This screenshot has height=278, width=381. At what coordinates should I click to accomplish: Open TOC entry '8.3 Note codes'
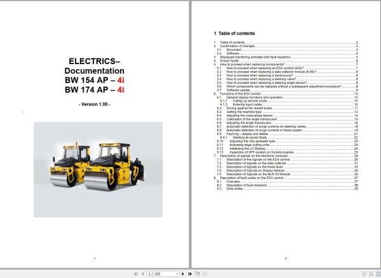click(x=287, y=189)
